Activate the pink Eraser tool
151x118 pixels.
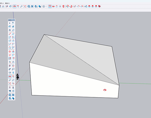[x=13, y=26]
